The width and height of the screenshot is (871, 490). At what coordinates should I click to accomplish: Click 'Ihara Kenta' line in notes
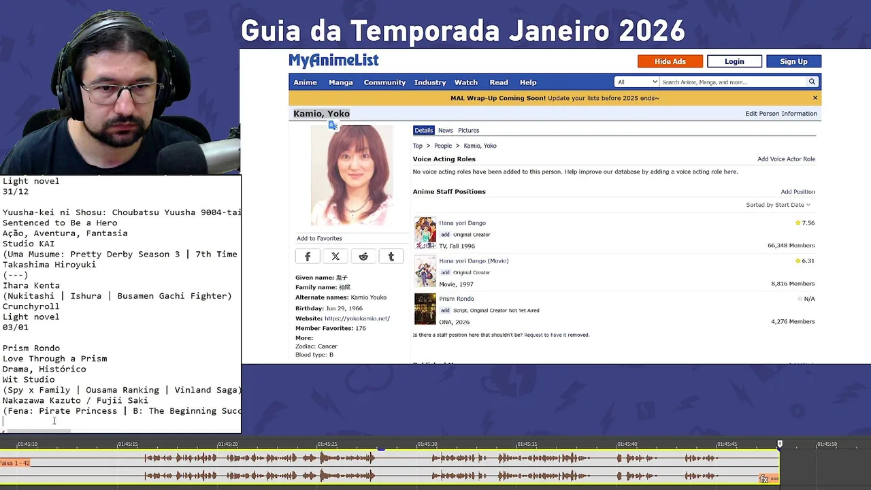tap(31, 285)
